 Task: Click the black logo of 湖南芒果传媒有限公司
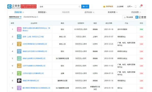pyautogui.click(x=19, y=81)
